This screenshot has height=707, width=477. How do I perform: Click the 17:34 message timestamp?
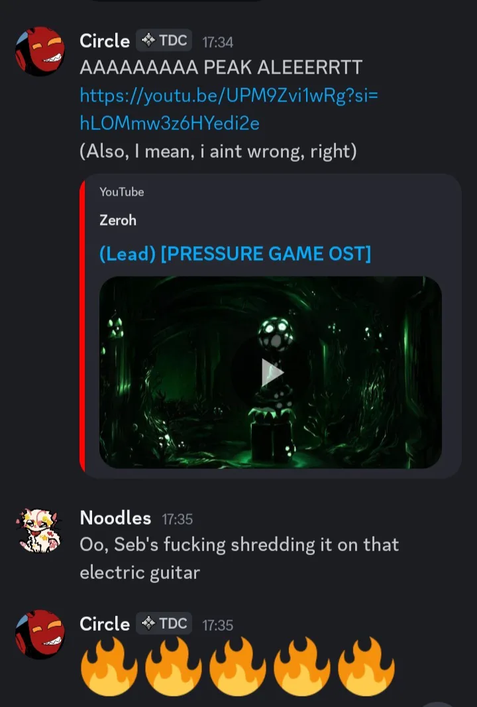tap(217, 42)
